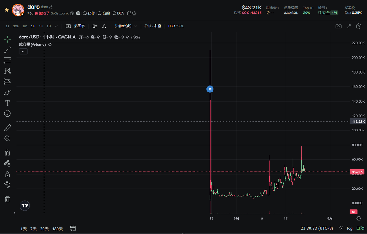This screenshot has height=234, width=367.
Task: Select the zoom in tool
Action: 7,138
